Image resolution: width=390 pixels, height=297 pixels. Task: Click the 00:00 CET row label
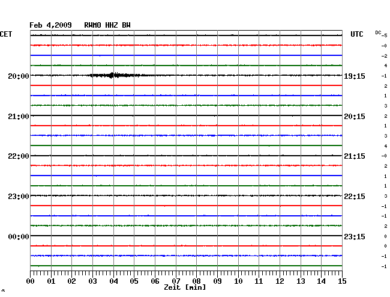(x=19, y=236)
